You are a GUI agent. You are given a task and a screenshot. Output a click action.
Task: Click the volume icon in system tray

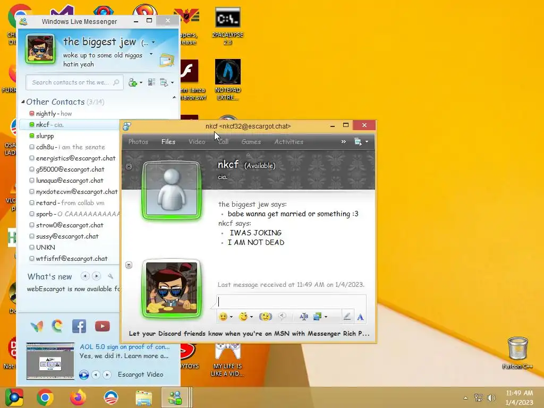tap(491, 397)
